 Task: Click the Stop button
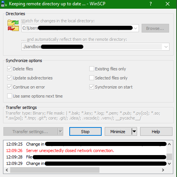85,132
